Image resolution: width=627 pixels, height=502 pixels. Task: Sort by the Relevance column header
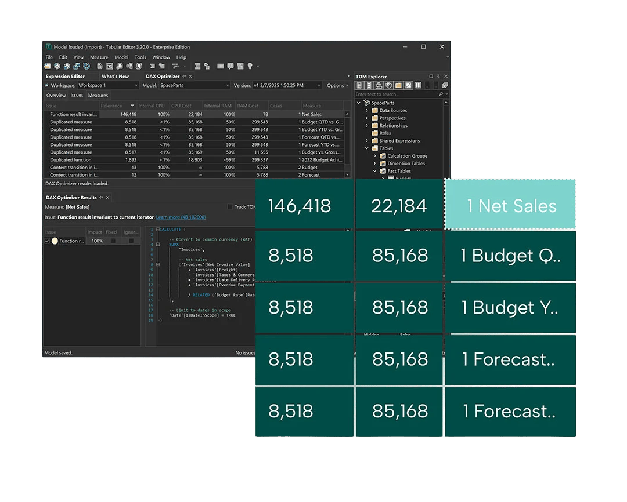117,106
